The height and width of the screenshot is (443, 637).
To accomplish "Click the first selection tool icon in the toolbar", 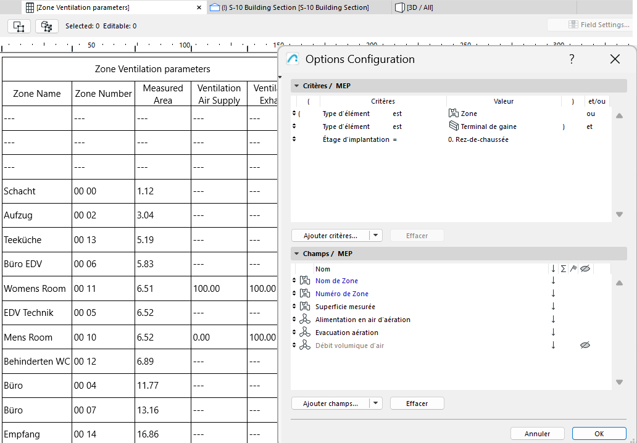I will tap(19, 27).
